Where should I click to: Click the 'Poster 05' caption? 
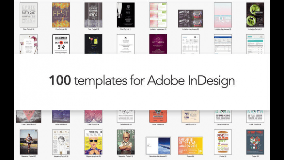[x=223, y=156]
